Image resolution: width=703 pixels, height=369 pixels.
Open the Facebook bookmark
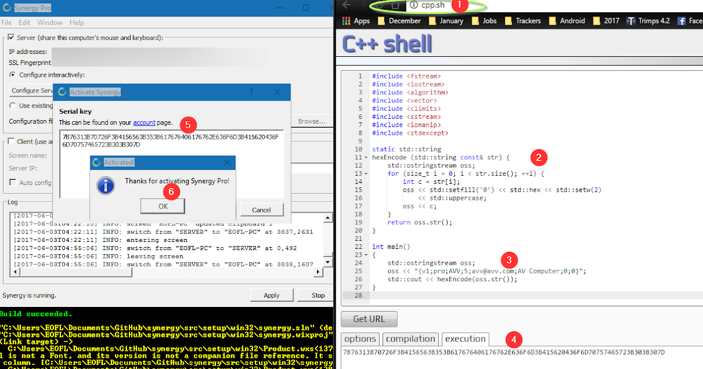tap(690, 20)
